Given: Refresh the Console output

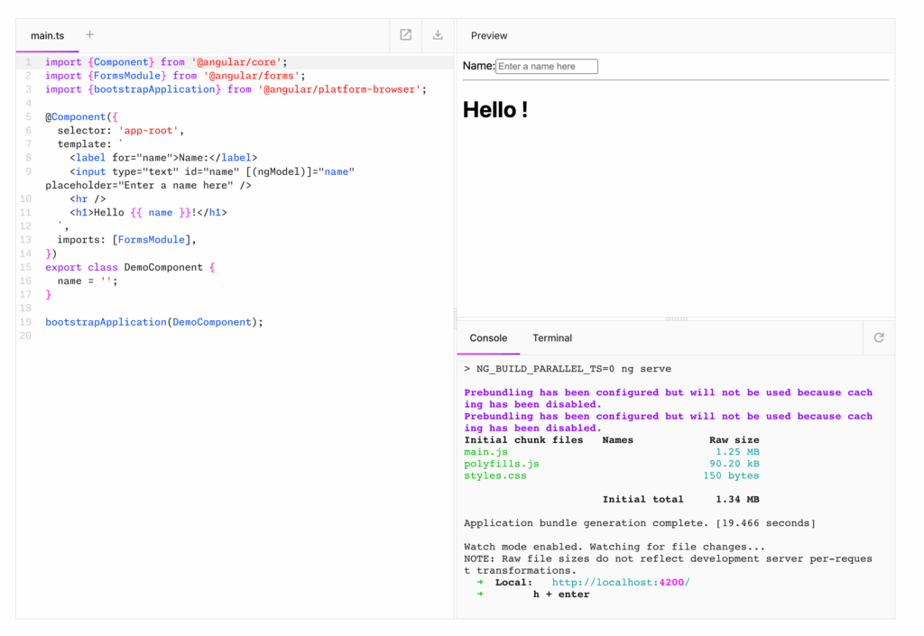Looking at the screenshot, I should 878,337.
